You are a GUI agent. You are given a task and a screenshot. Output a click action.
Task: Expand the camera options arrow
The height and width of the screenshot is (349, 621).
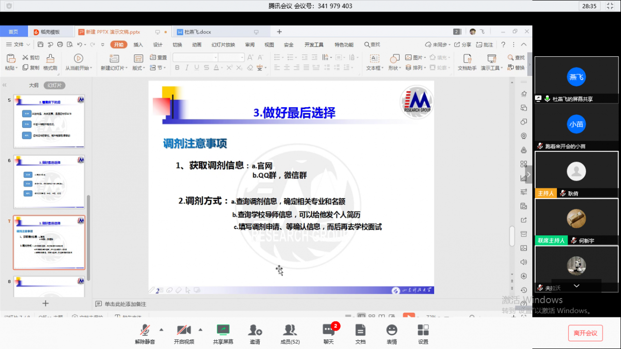coord(200,330)
